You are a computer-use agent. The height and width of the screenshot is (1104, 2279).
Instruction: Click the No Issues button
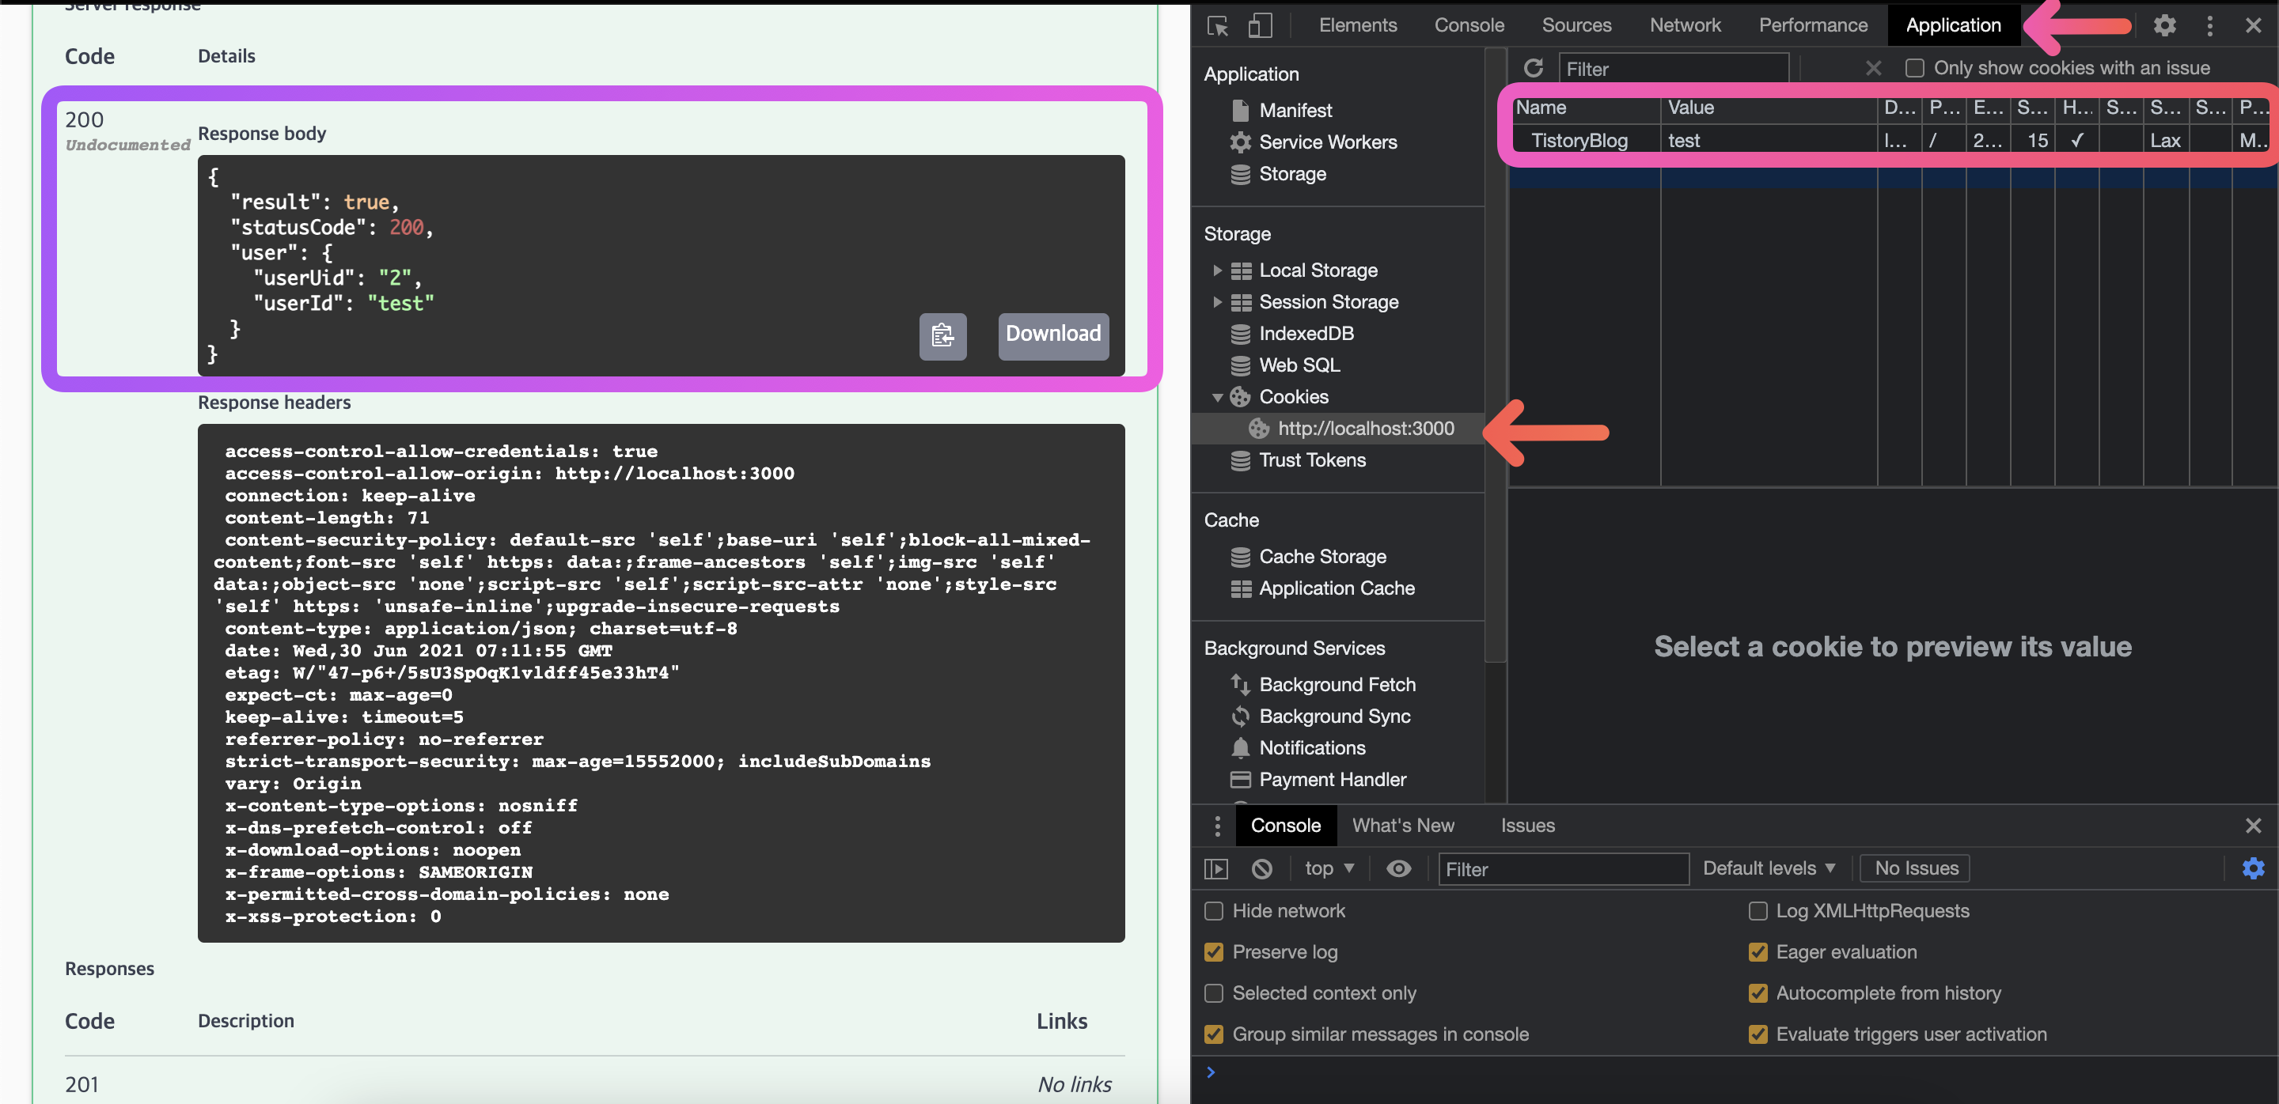click(x=1915, y=869)
